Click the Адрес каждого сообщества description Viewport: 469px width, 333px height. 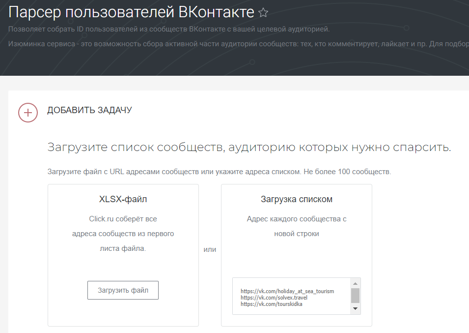(x=297, y=226)
